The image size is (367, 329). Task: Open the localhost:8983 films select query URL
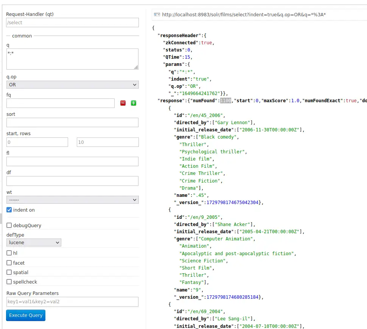click(x=244, y=14)
